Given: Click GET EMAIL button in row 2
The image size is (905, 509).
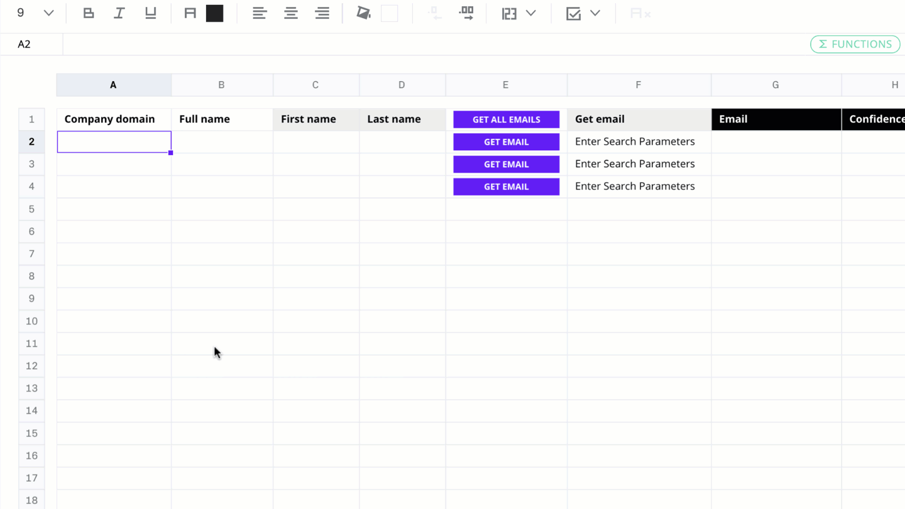Looking at the screenshot, I should (507, 142).
